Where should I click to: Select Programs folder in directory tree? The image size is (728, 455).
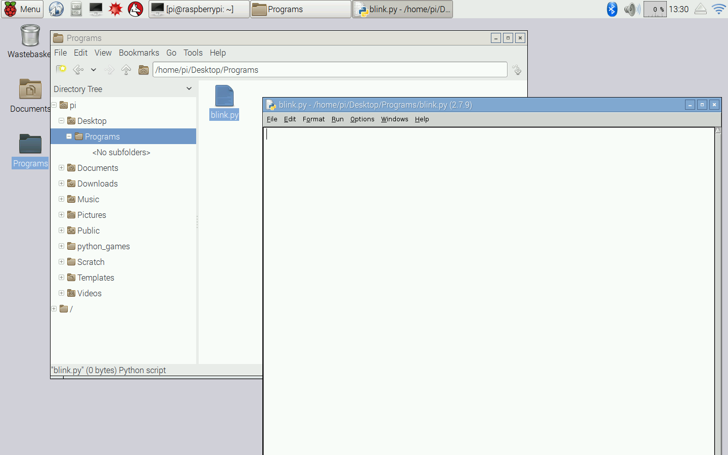click(x=123, y=136)
